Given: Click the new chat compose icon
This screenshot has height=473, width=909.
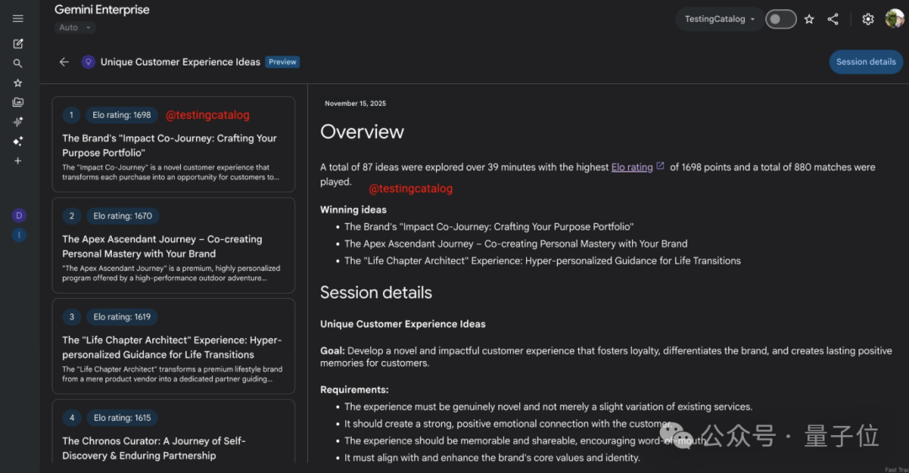Looking at the screenshot, I should (18, 44).
